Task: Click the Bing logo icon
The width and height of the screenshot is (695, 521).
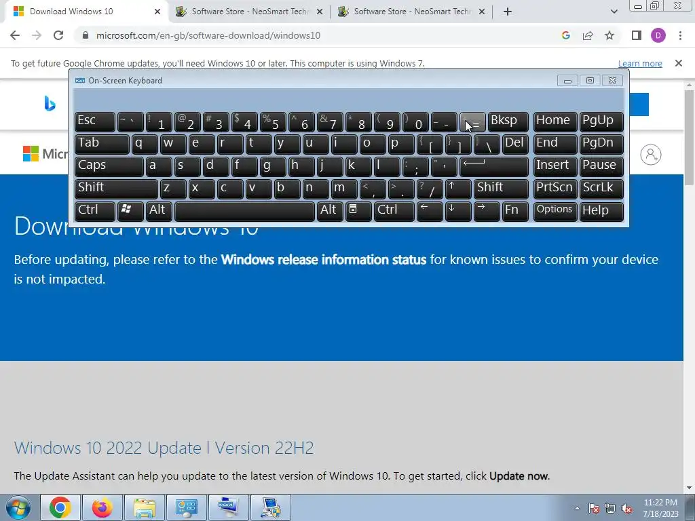Action: [x=50, y=104]
